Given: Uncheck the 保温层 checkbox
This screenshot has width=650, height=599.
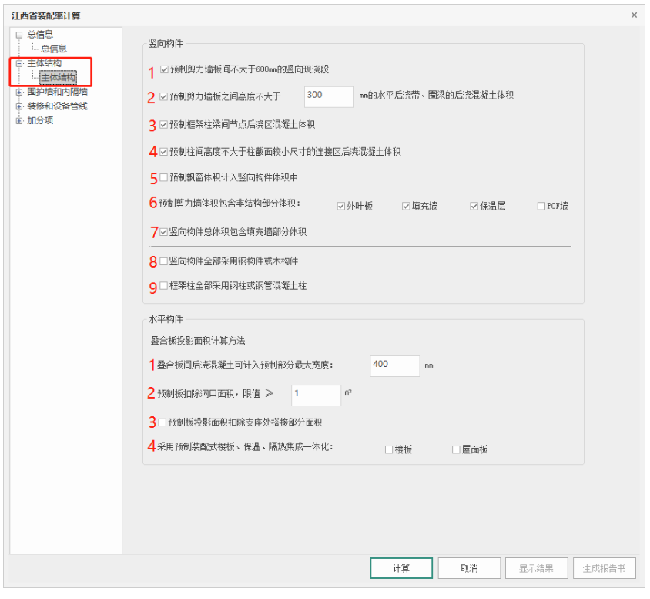Looking at the screenshot, I should 474,207.
